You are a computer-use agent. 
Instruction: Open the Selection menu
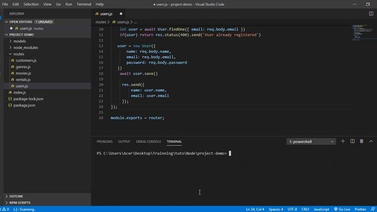[31, 4]
